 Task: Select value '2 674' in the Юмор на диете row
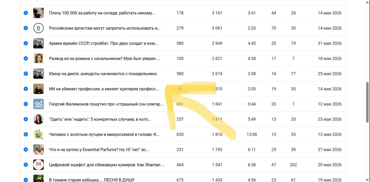(217, 74)
